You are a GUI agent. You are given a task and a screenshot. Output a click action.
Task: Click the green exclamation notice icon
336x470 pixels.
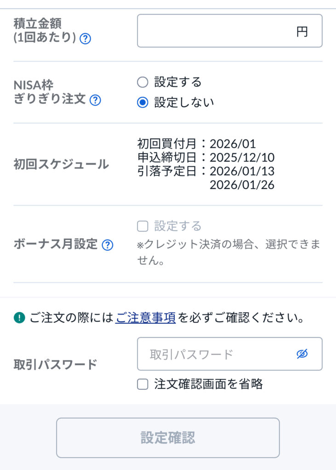coord(19,317)
